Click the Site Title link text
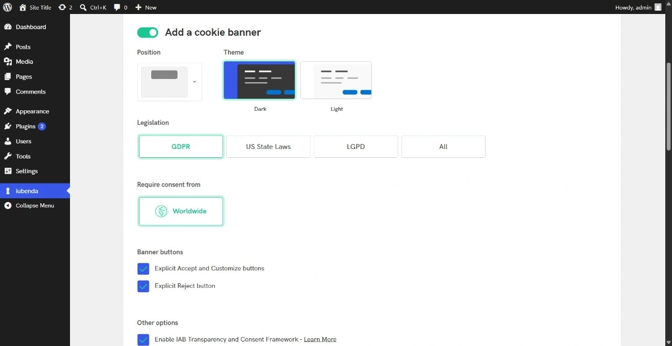Viewport: 672px width, 346px height. click(40, 7)
